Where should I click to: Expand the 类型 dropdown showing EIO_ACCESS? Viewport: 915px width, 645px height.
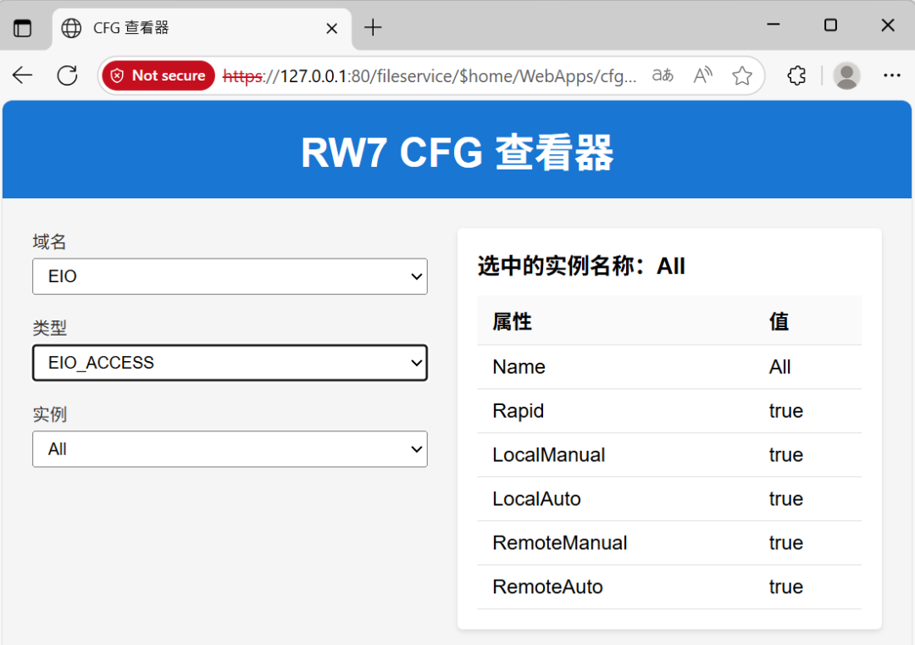(x=230, y=363)
